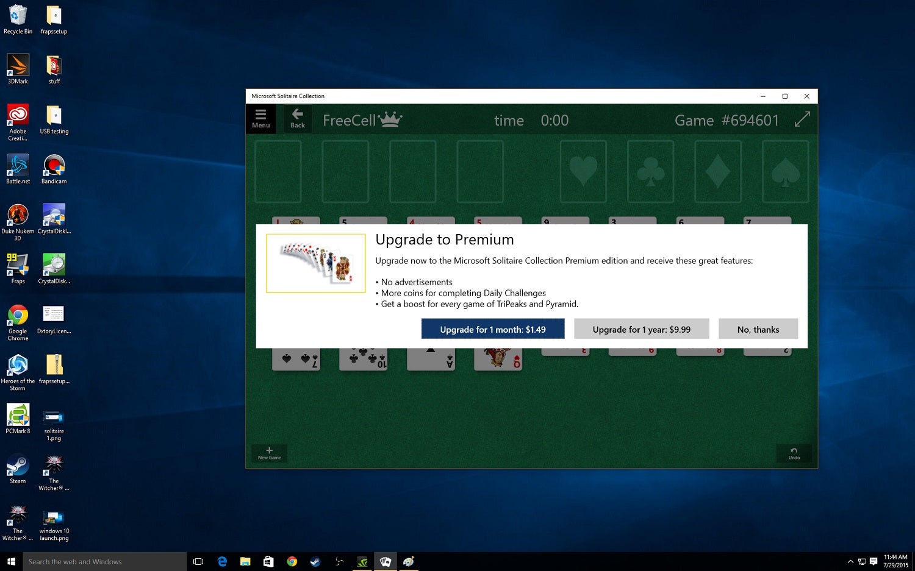Launch Adobe Creative Cloud shortcut
Screen dimensions: 915x571
18,122
